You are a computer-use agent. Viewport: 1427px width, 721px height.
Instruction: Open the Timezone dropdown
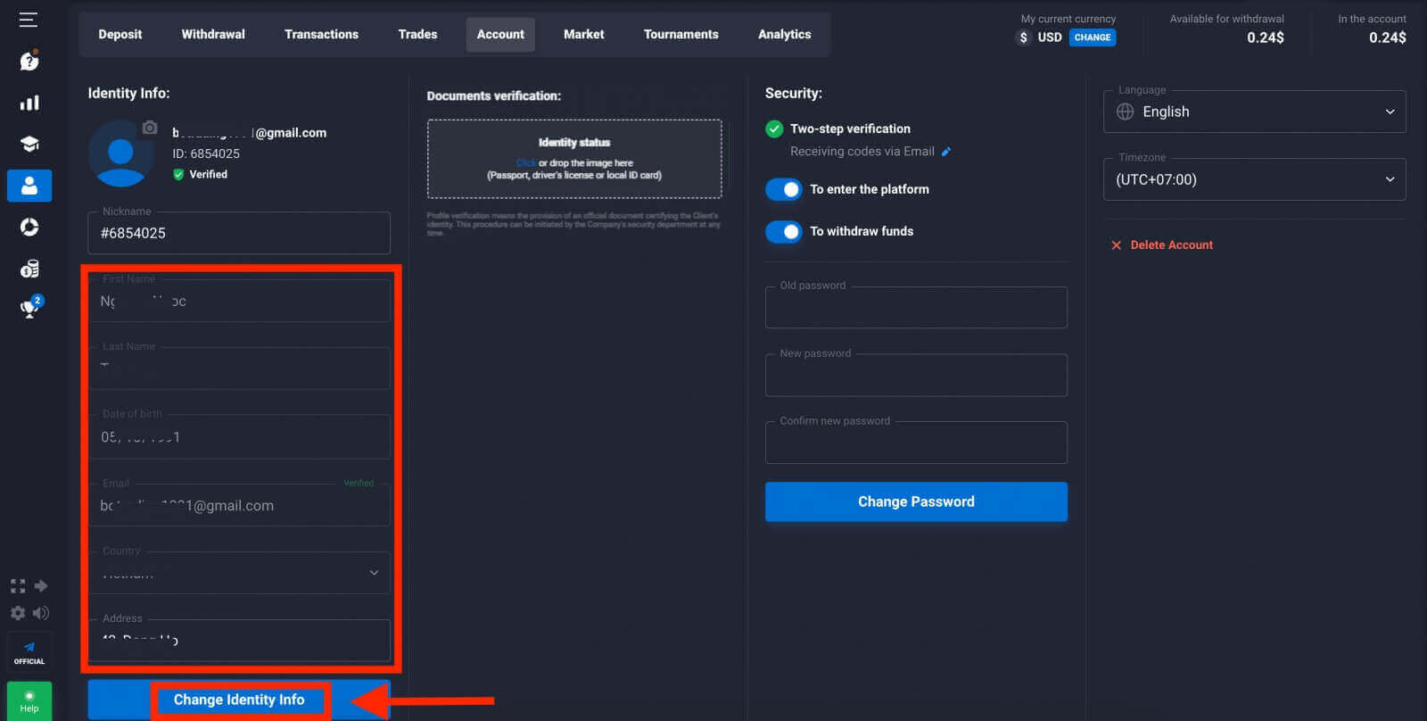pyautogui.click(x=1254, y=179)
